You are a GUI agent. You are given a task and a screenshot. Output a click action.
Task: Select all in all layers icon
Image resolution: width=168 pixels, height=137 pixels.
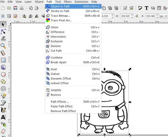point(9,16)
